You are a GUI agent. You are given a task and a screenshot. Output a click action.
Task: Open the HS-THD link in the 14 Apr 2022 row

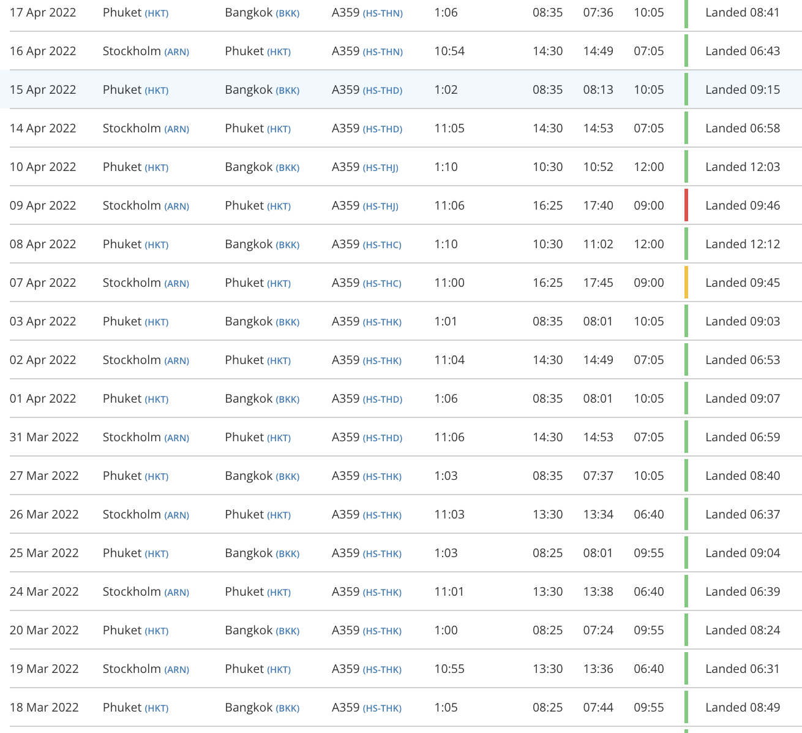tap(383, 129)
